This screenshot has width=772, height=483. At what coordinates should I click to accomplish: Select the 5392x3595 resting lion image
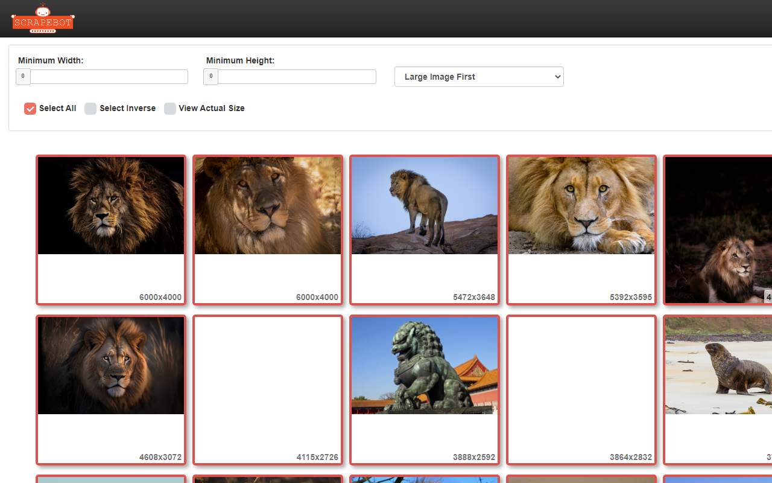coord(581,205)
